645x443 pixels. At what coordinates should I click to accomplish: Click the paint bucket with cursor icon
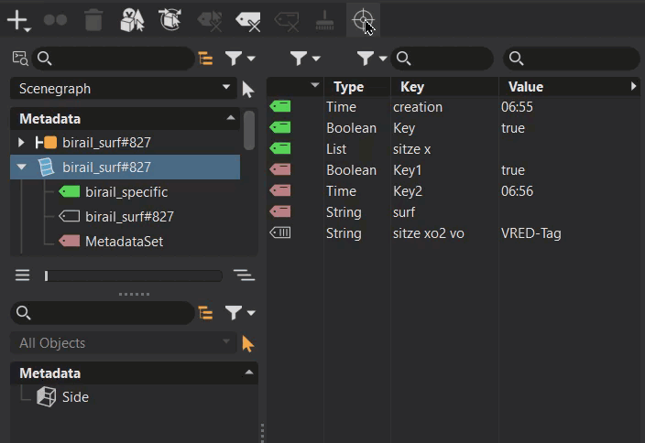pos(133,20)
